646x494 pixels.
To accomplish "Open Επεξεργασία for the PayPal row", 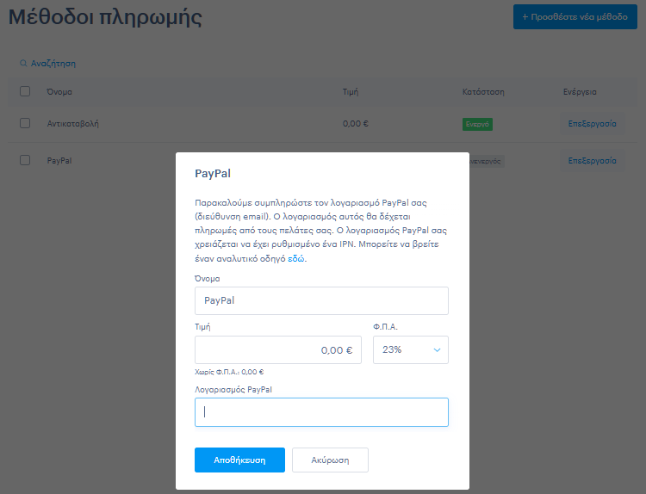I will coord(592,161).
